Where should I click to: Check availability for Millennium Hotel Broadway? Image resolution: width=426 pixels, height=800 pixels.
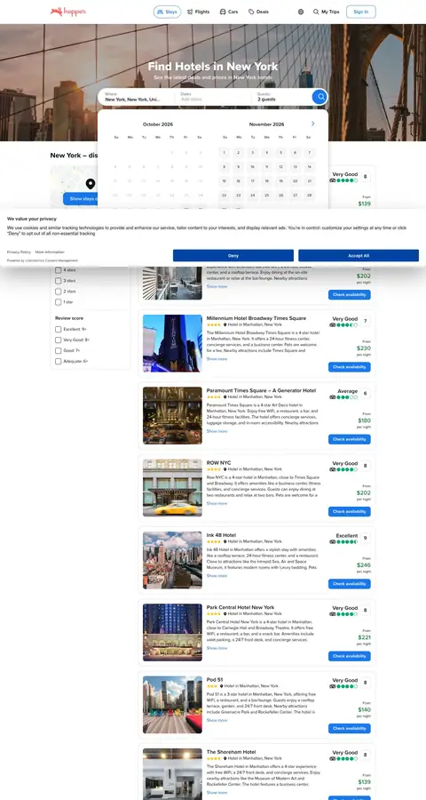pos(350,367)
